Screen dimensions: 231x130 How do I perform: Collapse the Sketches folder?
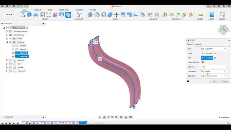tap(6, 42)
